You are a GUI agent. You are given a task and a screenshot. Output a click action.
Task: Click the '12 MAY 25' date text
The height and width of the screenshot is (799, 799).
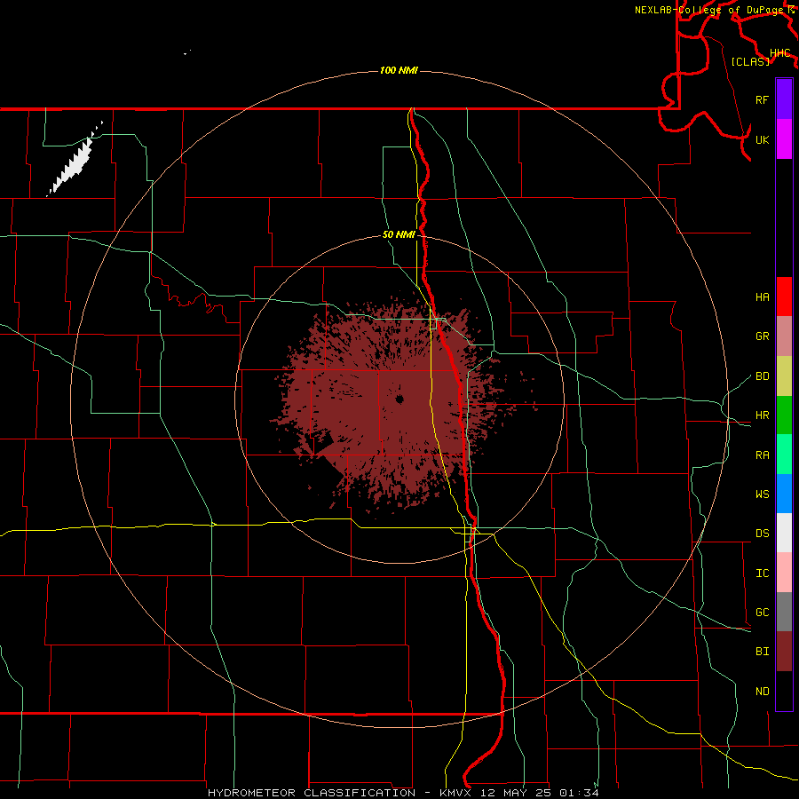point(516,793)
